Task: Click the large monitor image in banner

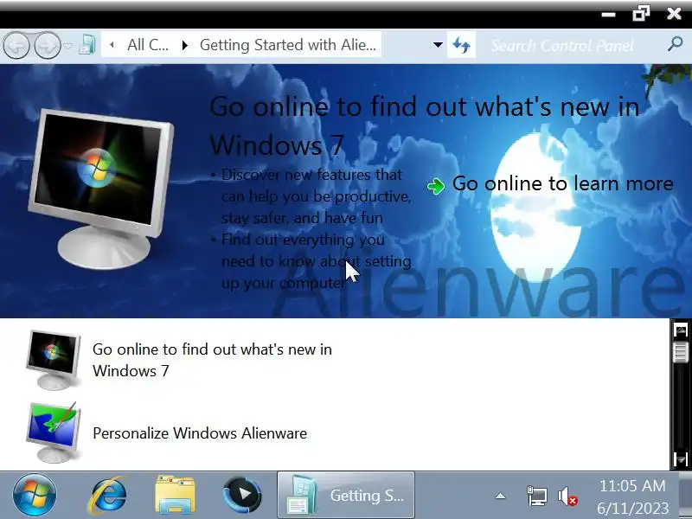Action: [x=102, y=189]
